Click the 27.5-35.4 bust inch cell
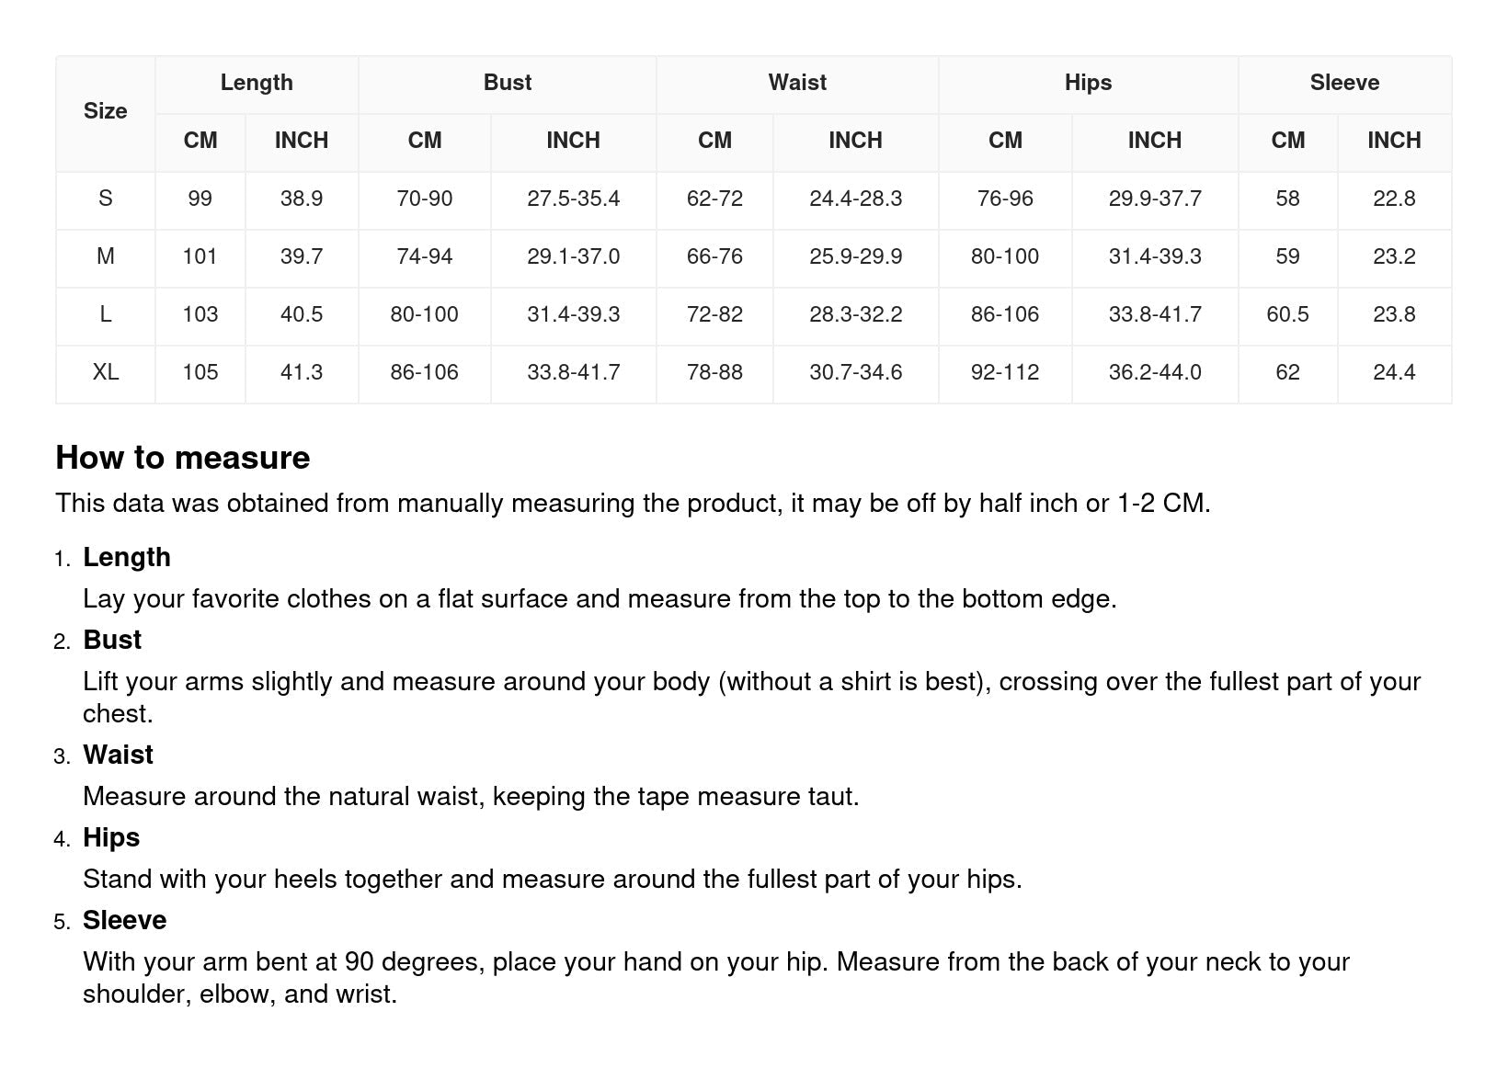Image resolution: width=1508 pixels, height=1068 pixels. [x=573, y=199]
